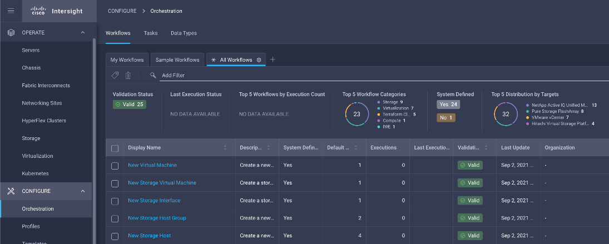Sort by Description column

(x=269, y=148)
